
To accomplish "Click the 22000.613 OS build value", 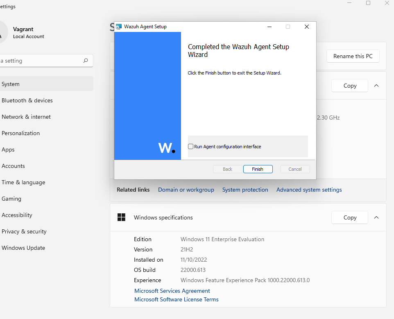I will 193,270.
